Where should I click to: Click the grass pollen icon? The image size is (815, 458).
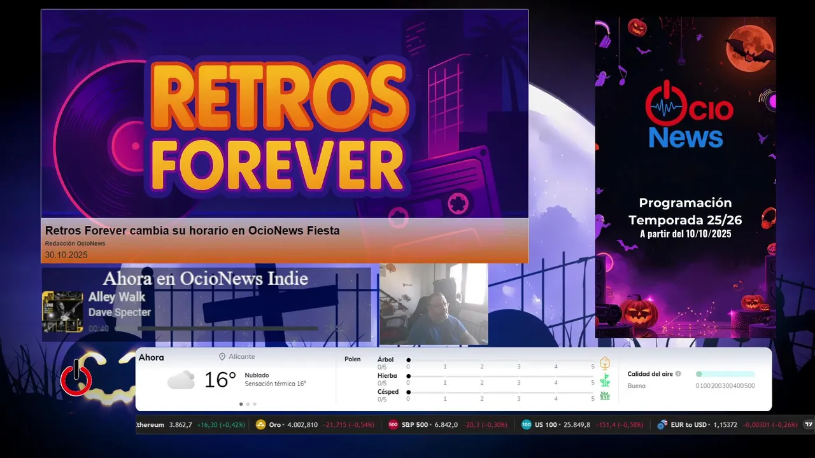coord(605,396)
